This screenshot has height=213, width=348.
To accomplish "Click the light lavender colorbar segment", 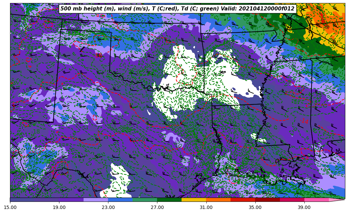I will click(x=96, y=200).
